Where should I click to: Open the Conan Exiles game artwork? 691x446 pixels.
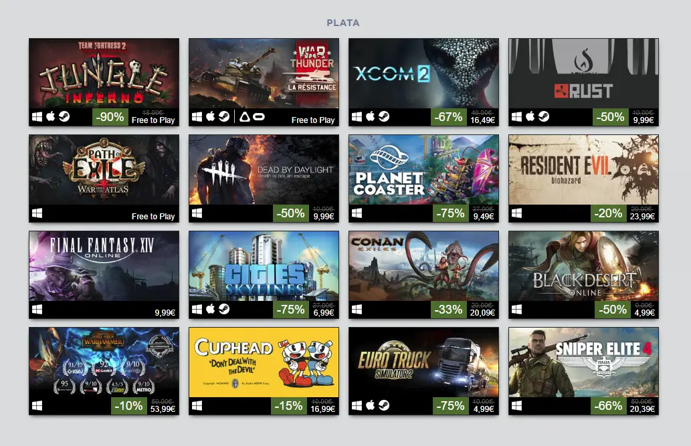click(423, 265)
